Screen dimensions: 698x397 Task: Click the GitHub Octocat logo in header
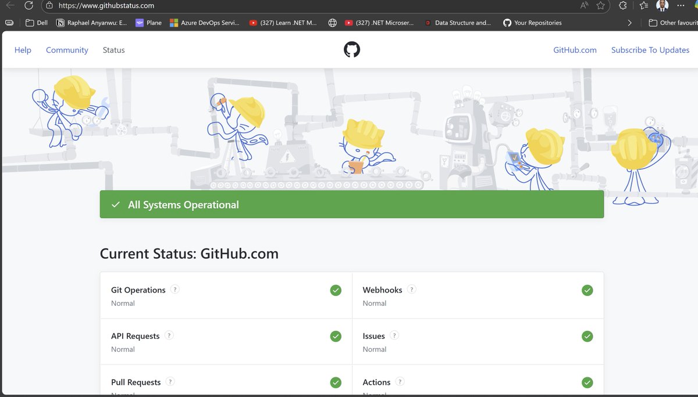point(352,50)
